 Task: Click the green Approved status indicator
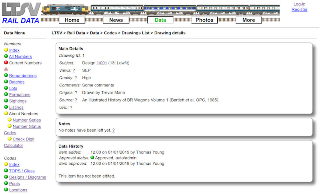pyautogui.click(x=92, y=158)
